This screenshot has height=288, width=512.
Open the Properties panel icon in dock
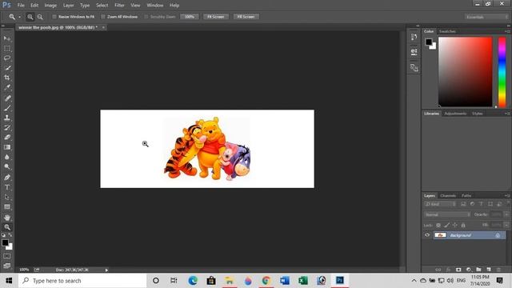tap(414, 52)
